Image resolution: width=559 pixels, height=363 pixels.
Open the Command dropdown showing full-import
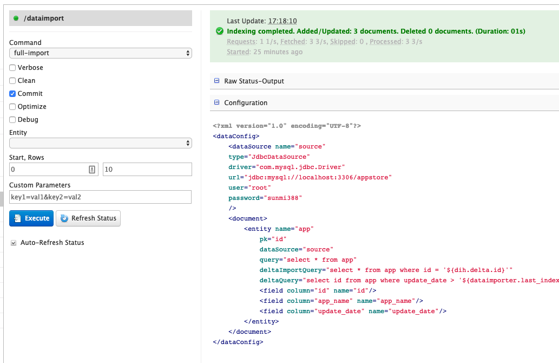click(101, 53)
